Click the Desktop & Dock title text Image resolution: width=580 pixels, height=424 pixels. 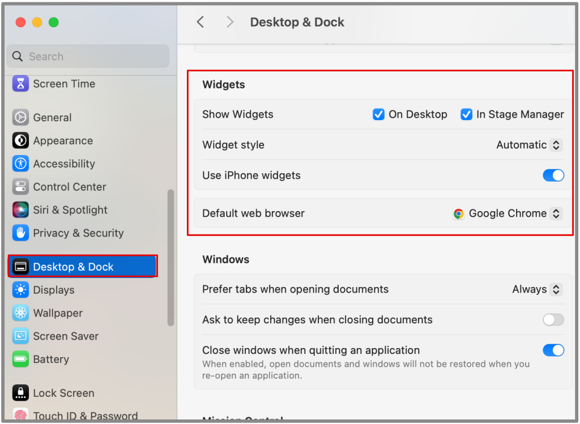click(x=297, y=22)
